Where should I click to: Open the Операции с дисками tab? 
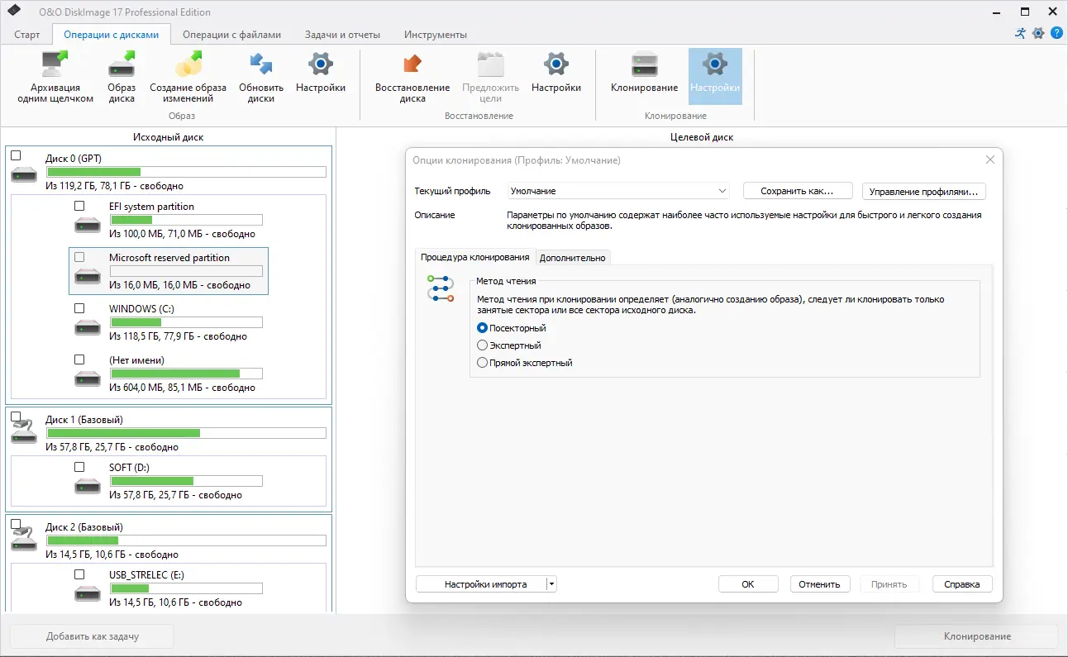click(x=112, y=35)
